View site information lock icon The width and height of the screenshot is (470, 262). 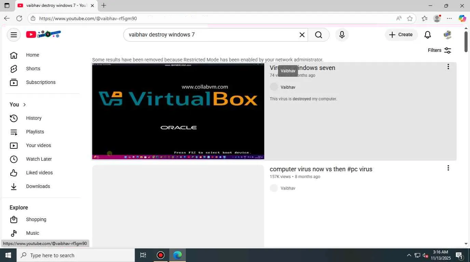coord(33,18)
